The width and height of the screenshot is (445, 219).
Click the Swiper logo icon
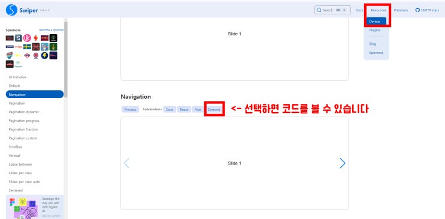pos(11,10)
